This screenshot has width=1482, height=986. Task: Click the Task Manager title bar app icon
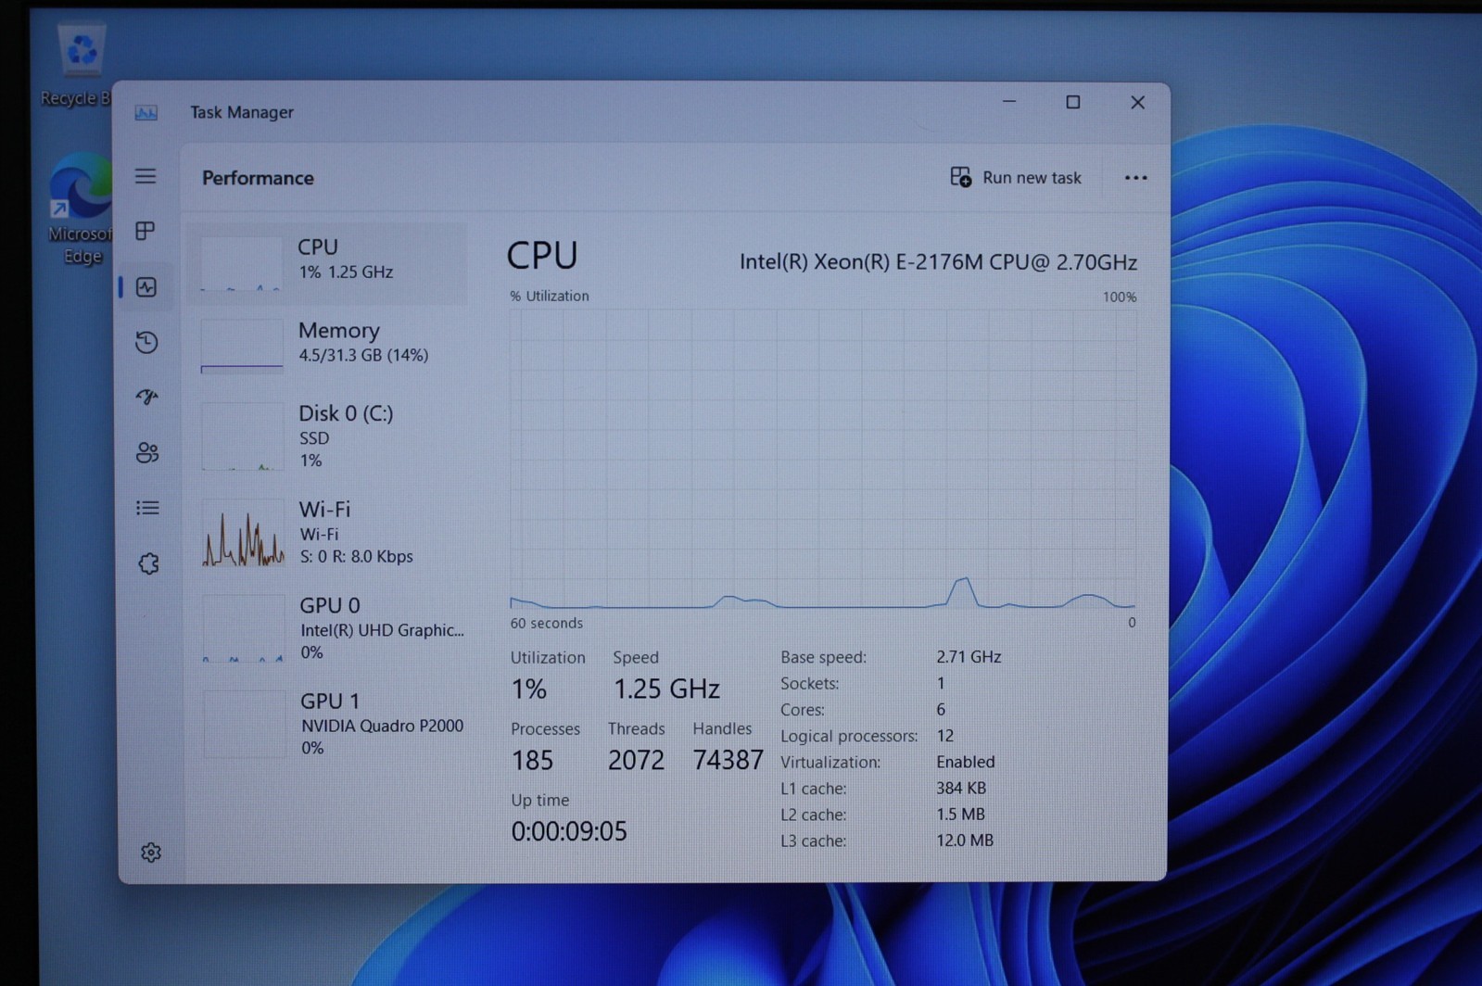pyautogui.click(x=146, y=113)
